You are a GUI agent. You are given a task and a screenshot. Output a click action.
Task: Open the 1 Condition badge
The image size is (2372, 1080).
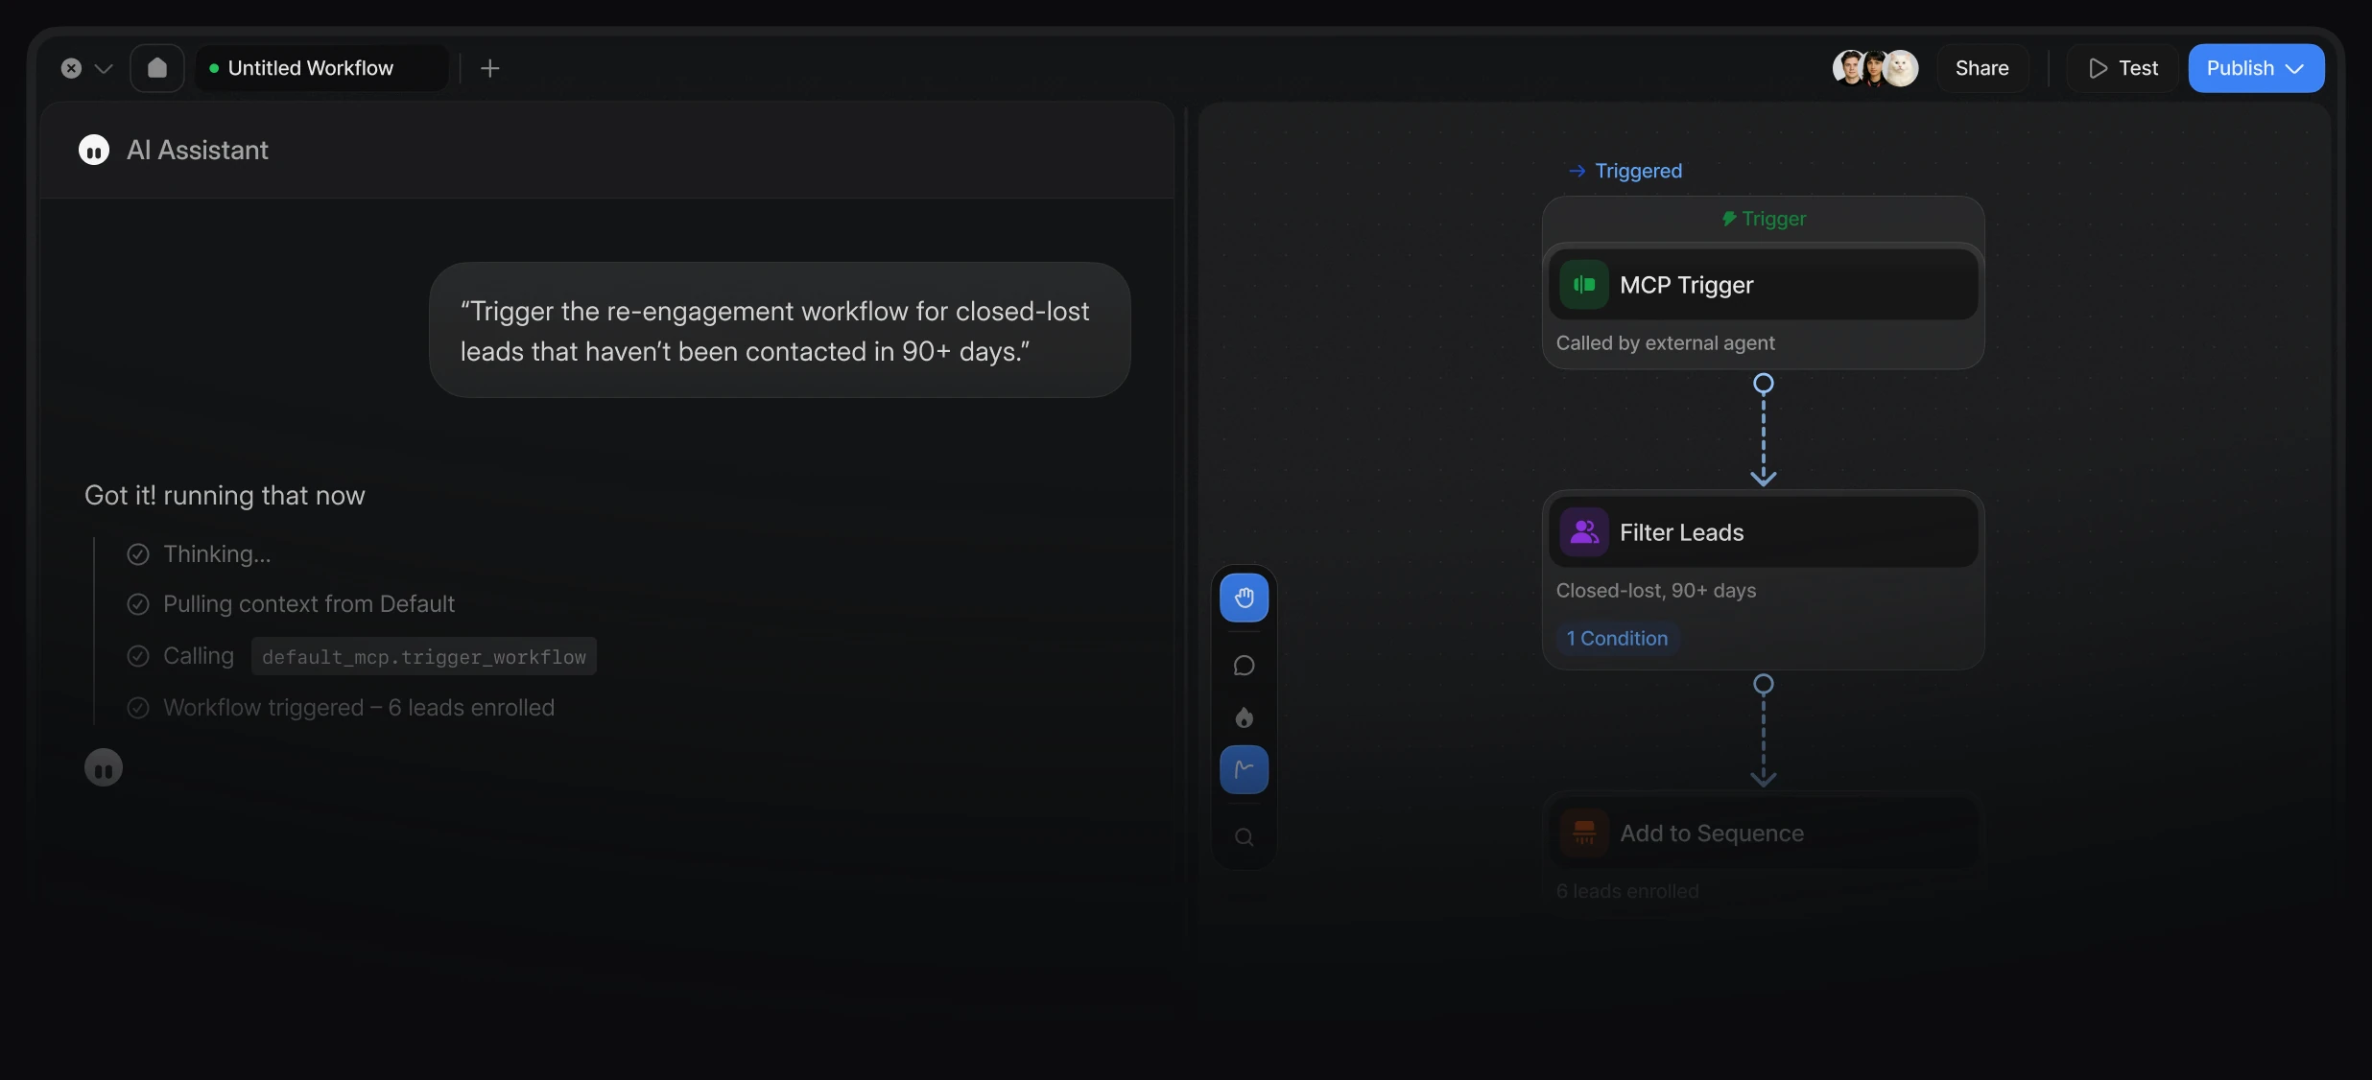(1617, 639)
